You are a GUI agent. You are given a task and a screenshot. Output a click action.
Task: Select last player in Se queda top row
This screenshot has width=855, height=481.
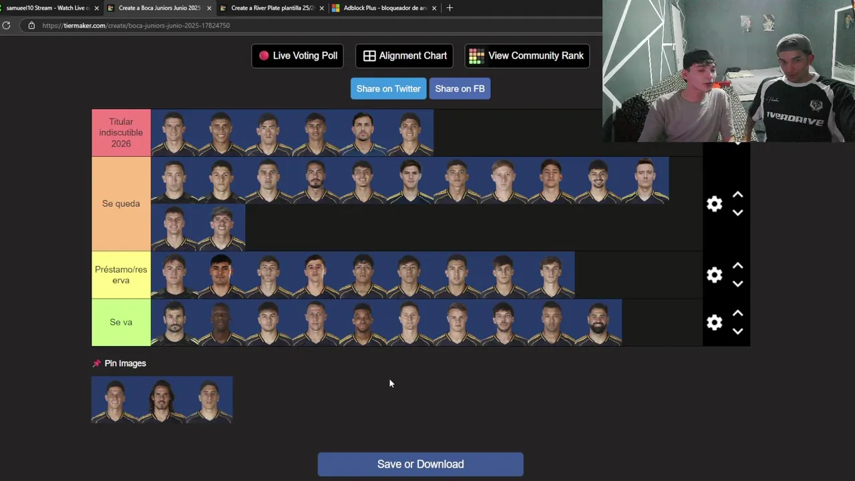[x=645, y=180]
